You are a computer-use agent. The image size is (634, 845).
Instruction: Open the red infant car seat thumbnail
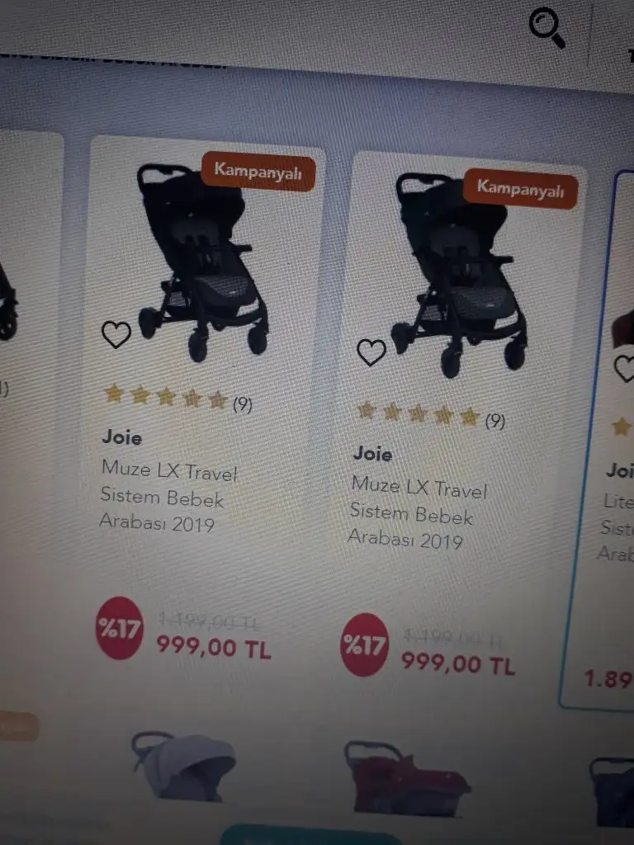407,777
